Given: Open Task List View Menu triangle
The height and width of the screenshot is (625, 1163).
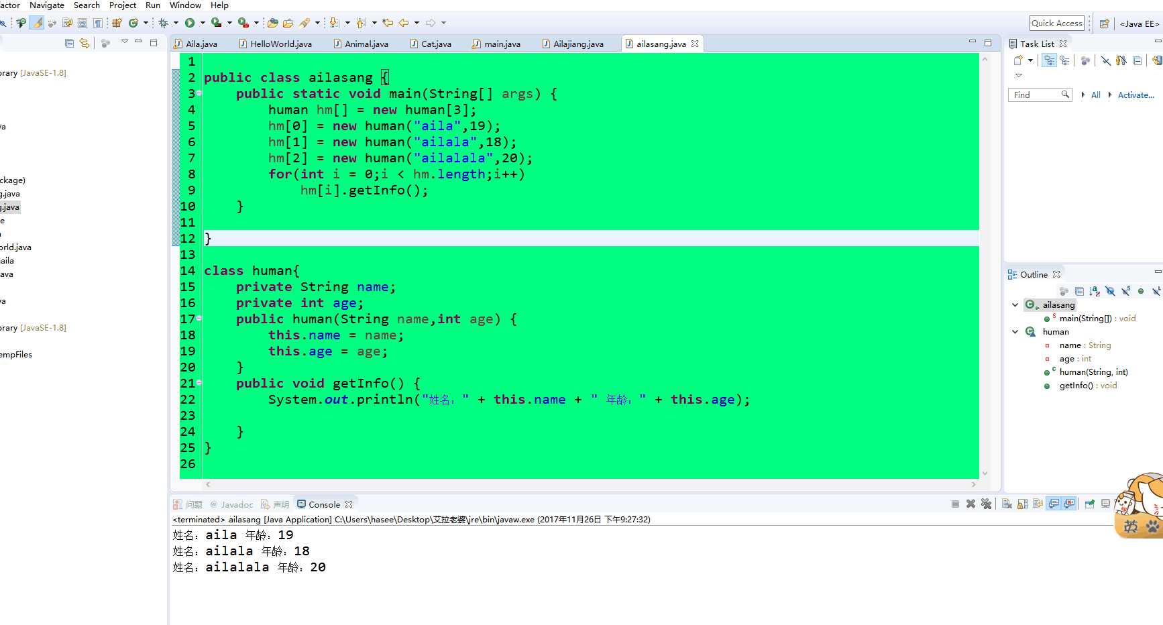Looking at the screenshot, I should 1019,75.
